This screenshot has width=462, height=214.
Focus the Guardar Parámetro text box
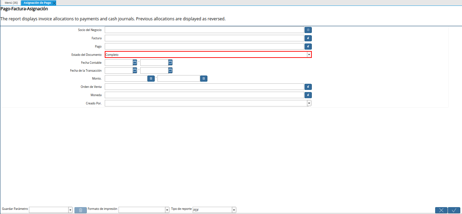click(x=49, y=210)
